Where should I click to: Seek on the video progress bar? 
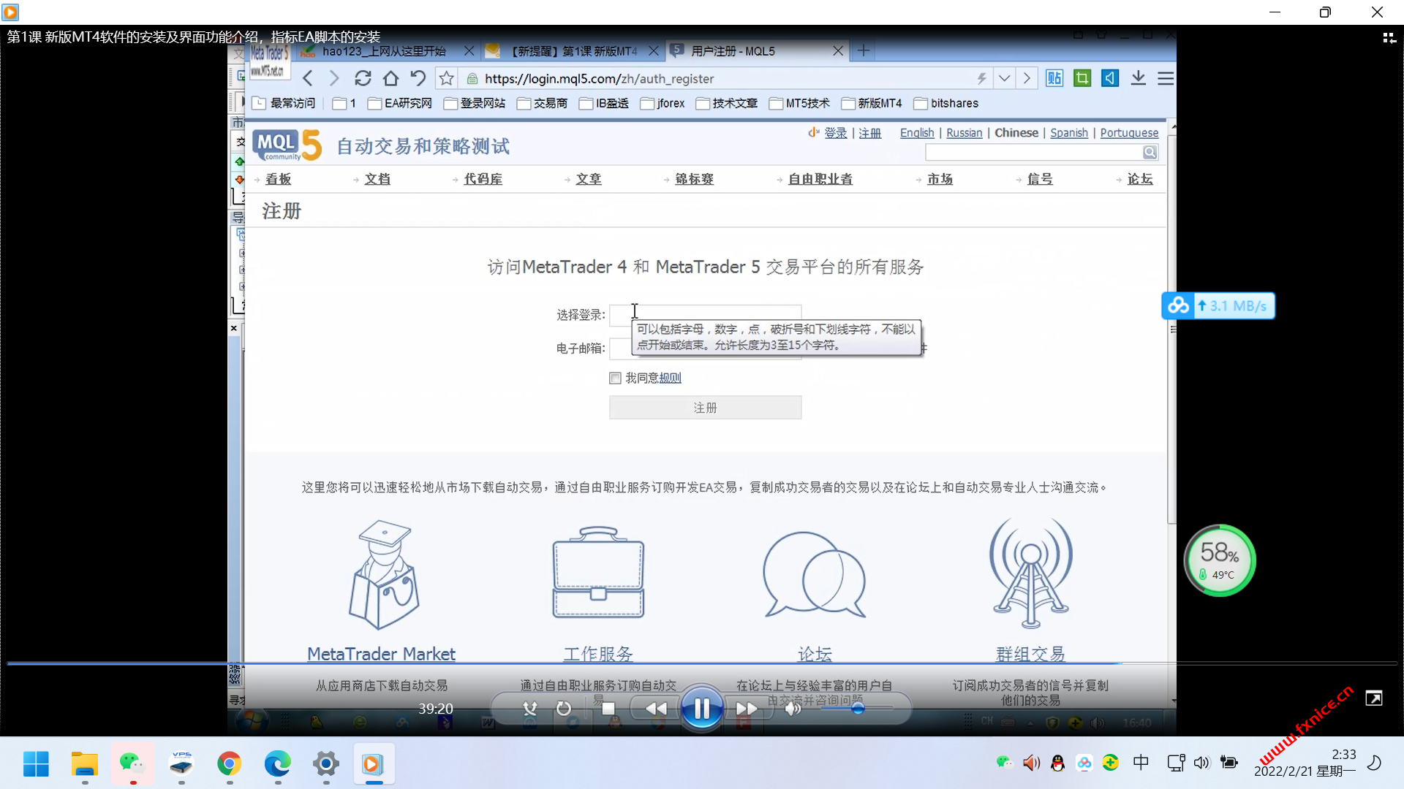pos(702,663)
